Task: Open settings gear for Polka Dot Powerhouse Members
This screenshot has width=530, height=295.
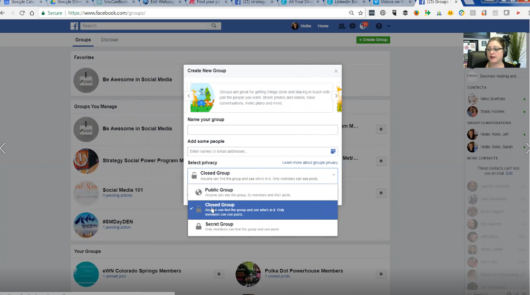Action: [381, 274]
